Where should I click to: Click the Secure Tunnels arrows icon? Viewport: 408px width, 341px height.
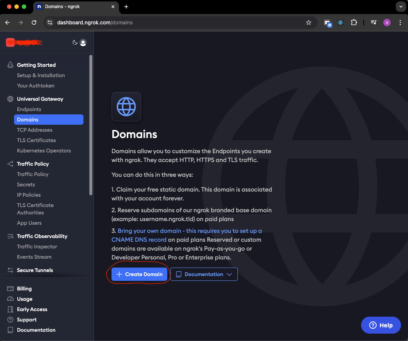10,270
